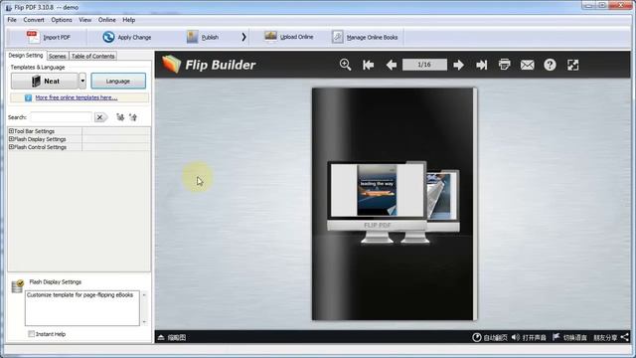Click the share icon in the bottom bar
Viewport: 636px width, 358px height.
625,337
